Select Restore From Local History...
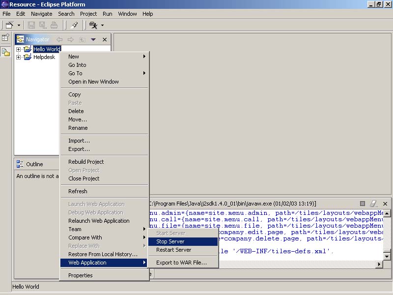Viewport: 393px width, 295px height. [x=104, y=254]
